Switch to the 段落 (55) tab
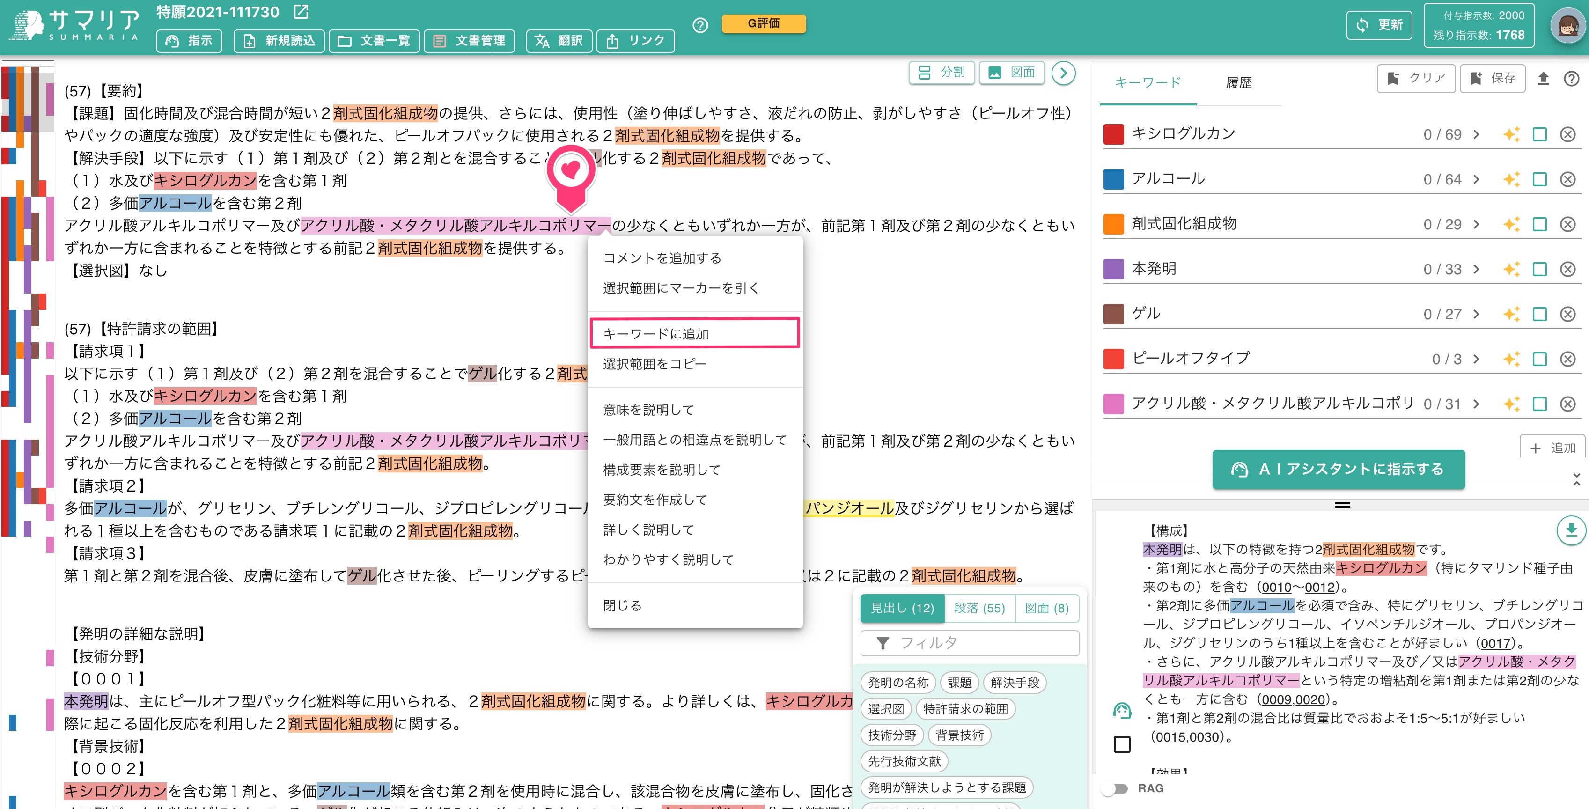This screenshot has height=809, width=1589. coord(979,609)
